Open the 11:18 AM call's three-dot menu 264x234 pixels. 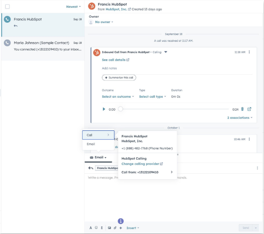click(x=249, y=52)
